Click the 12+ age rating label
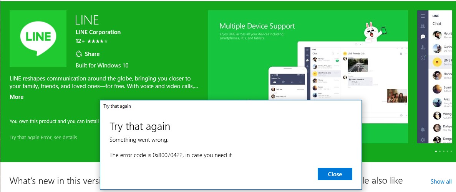Viewport: 456px width, 192px height. [x=80, y=41]
